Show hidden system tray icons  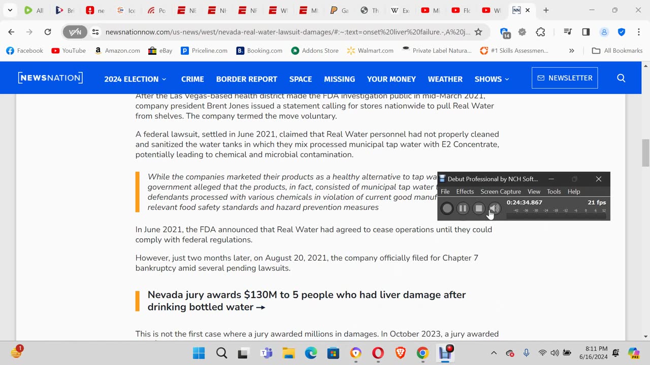pos(494,353)
